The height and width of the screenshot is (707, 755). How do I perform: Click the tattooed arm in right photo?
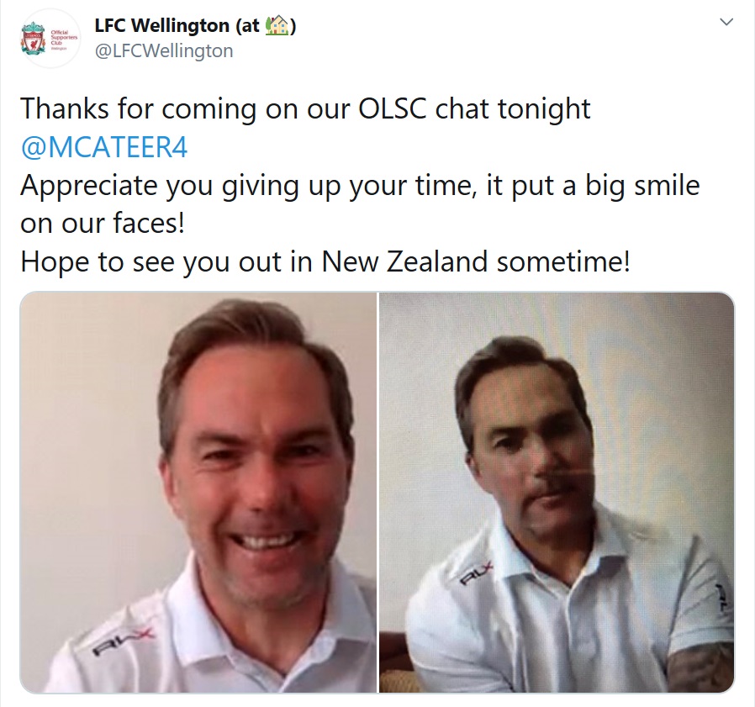coord(700,668)
